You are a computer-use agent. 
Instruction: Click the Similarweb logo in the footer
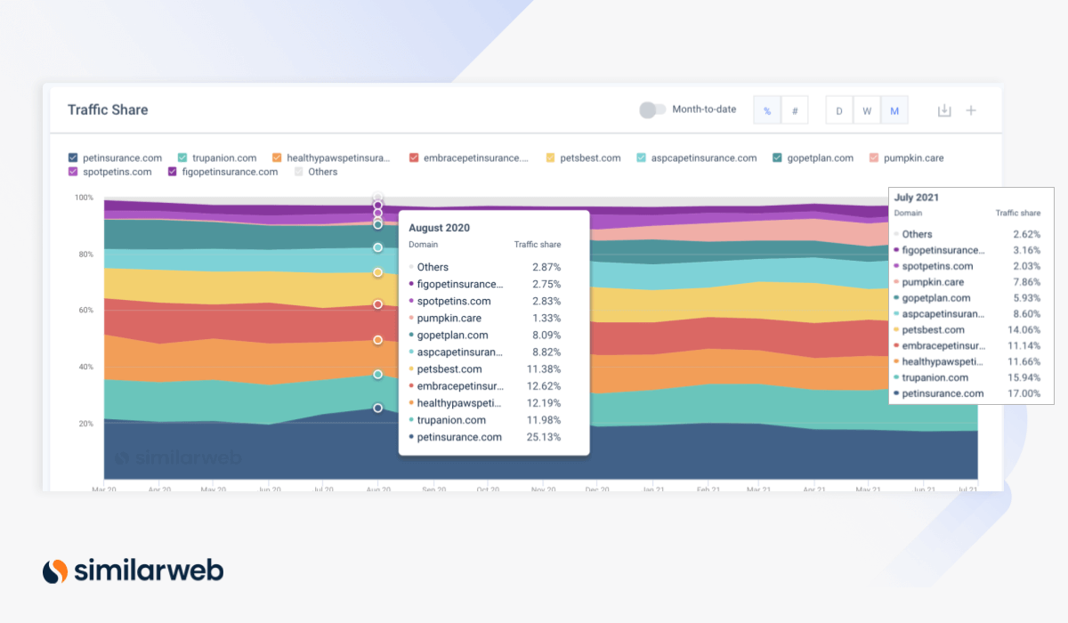131,570
